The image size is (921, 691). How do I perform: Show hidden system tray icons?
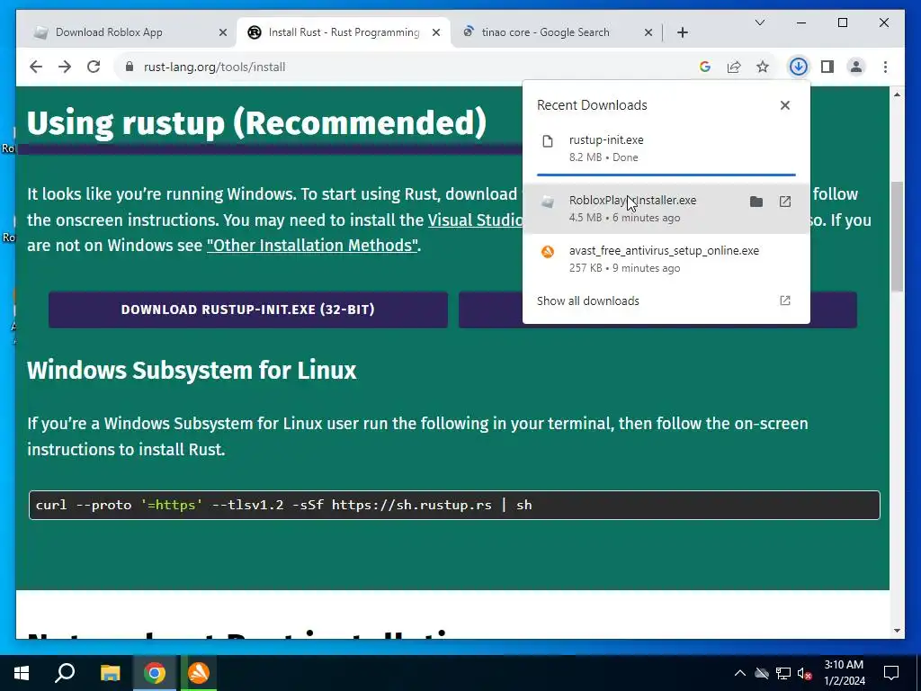point(740,673)
